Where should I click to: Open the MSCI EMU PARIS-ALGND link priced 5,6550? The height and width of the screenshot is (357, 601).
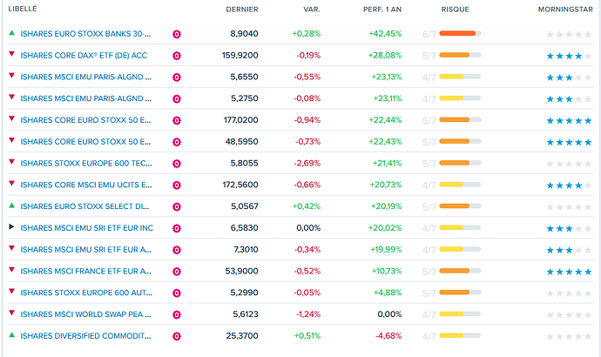click(86, 77)
